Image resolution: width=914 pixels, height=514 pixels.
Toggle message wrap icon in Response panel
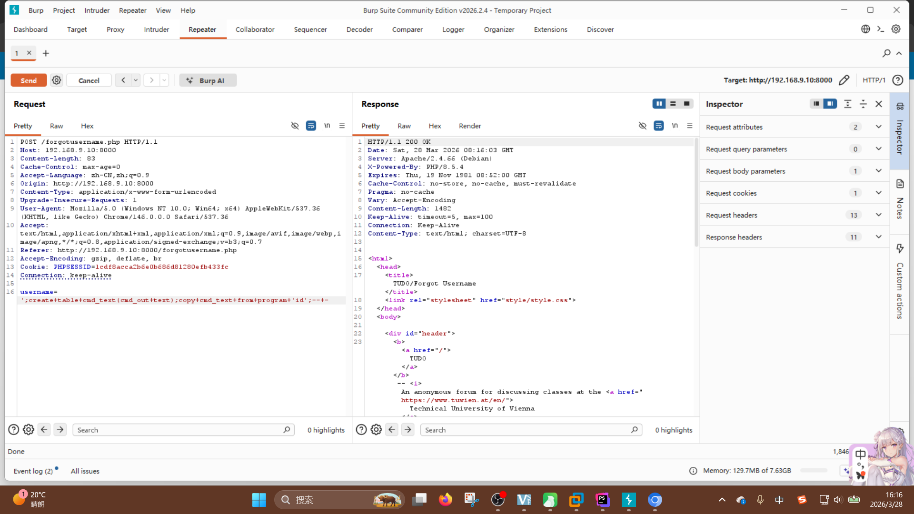click(658, 126)
